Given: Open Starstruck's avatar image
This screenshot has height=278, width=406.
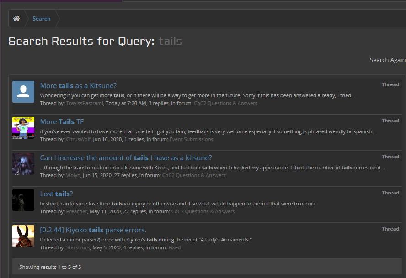Looking at the screenshot, I should (x=23, y=236).
